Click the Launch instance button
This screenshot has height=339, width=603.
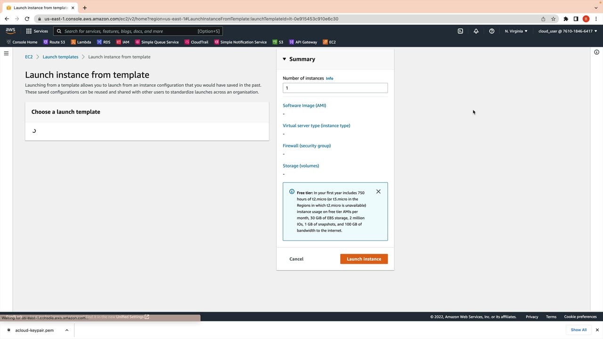[364, 259]
